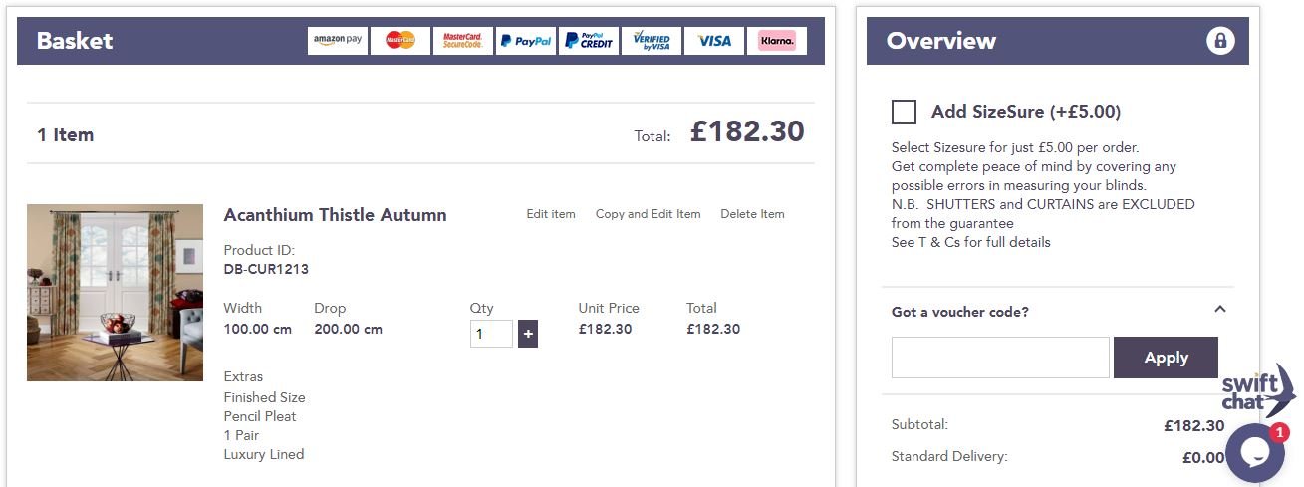Collapse the voucher code section chevron

click(x=1220, y=310)
